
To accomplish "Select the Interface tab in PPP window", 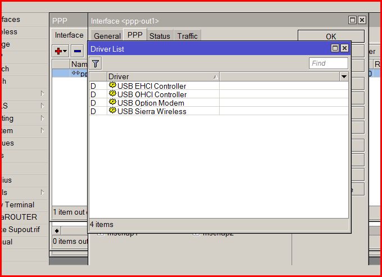I will [69, 35].
